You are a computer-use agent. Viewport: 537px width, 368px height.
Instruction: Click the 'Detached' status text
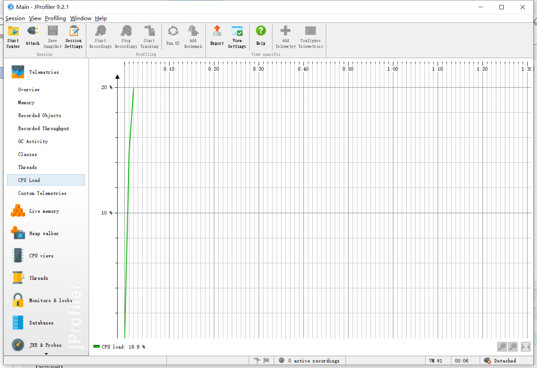(x=505, y=361)
